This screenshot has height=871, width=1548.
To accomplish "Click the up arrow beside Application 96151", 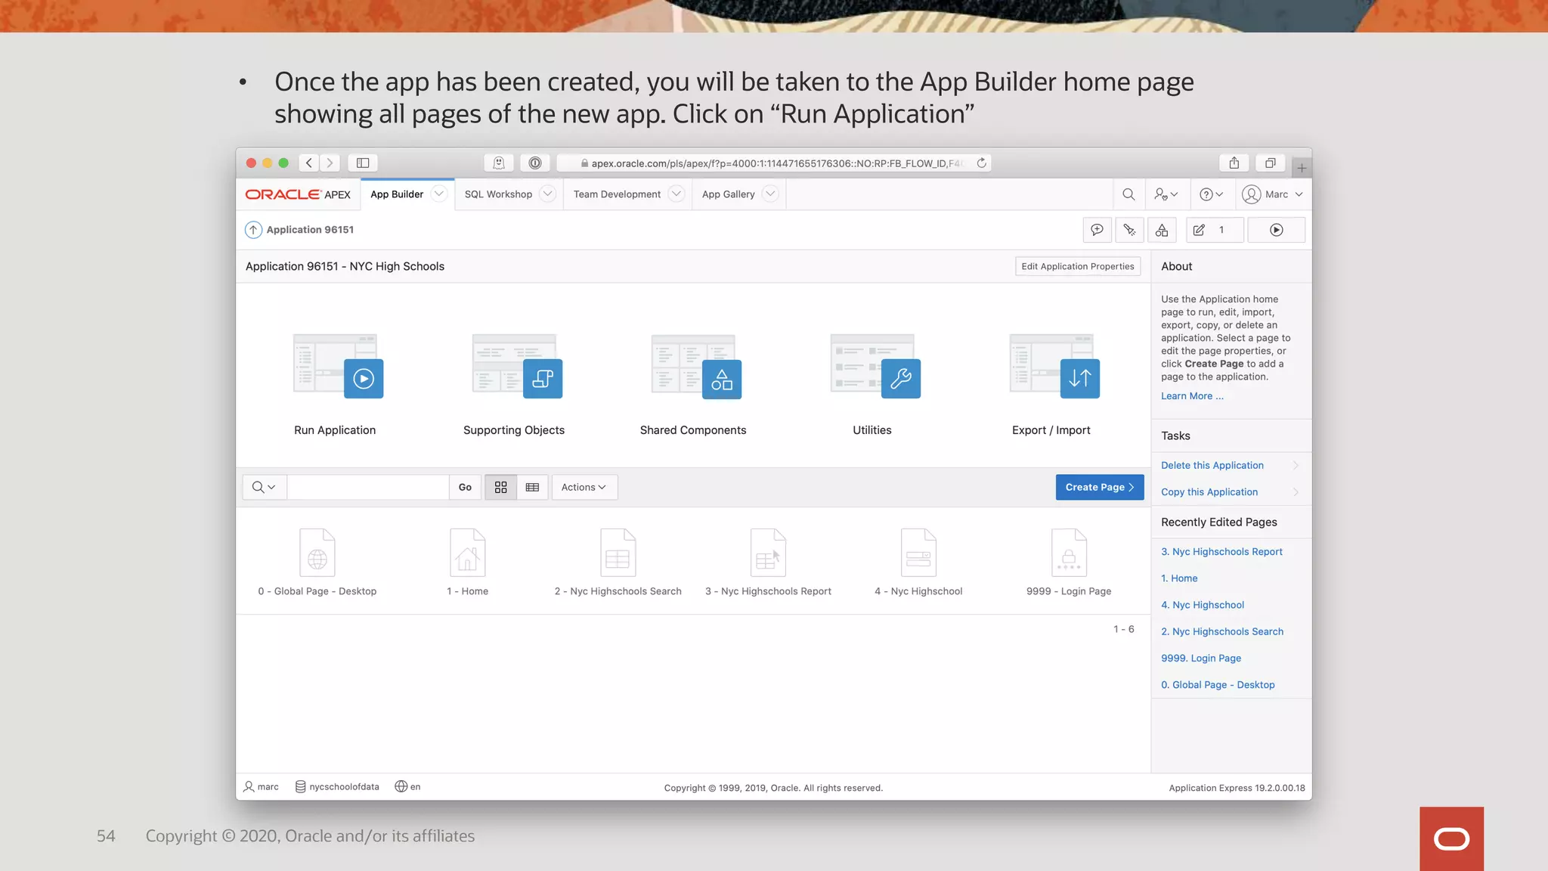I will tap(253, 230).
